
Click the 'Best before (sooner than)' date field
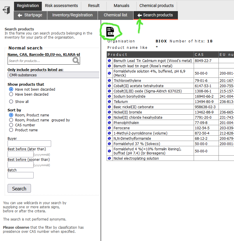click(x=20, y=165)
